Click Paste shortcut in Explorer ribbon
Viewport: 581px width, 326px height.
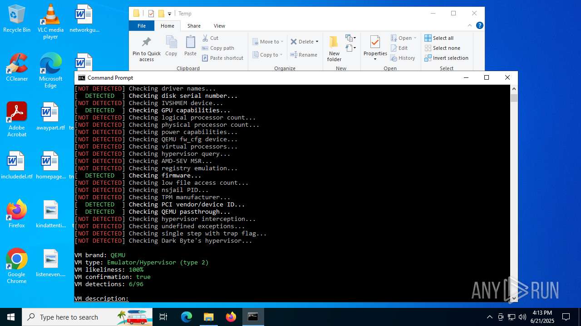tap(223, 58)
